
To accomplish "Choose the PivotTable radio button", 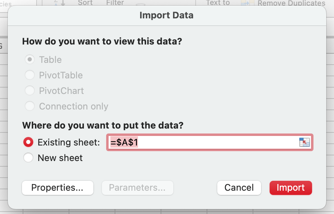I will (x=30, y=75).
